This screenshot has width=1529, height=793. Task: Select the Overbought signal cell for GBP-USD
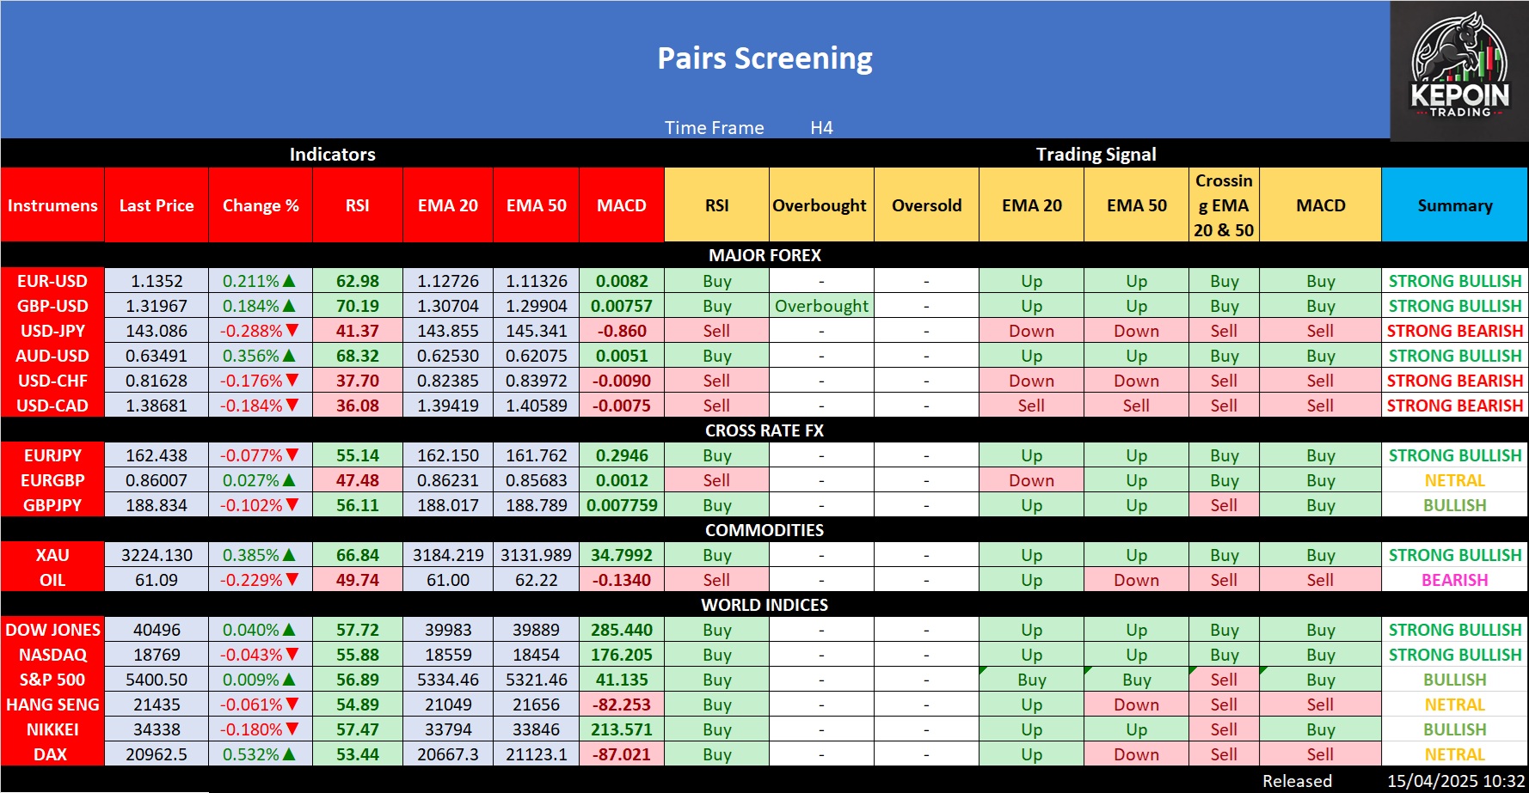[x=821, y=306]
